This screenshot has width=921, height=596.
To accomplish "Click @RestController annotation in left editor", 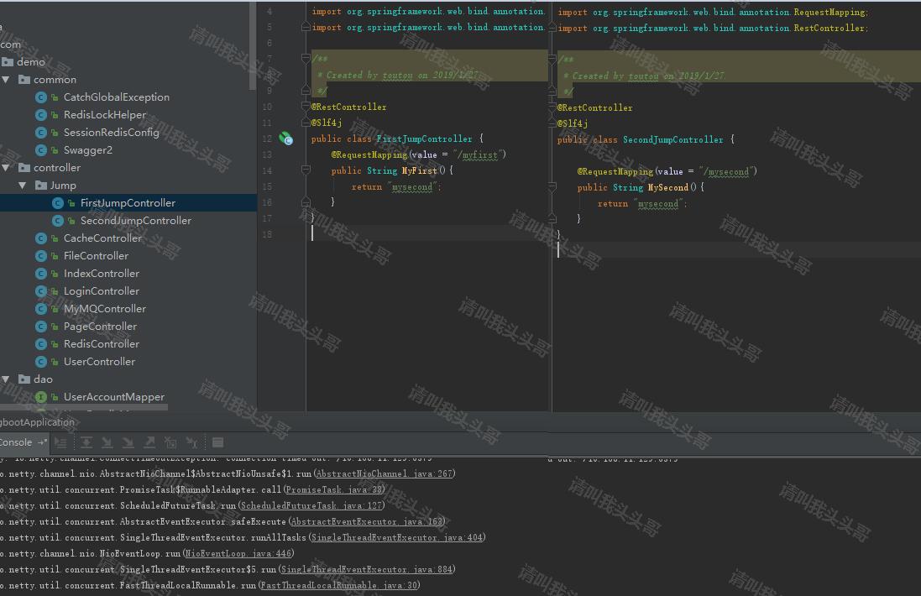I will (349, 107).
